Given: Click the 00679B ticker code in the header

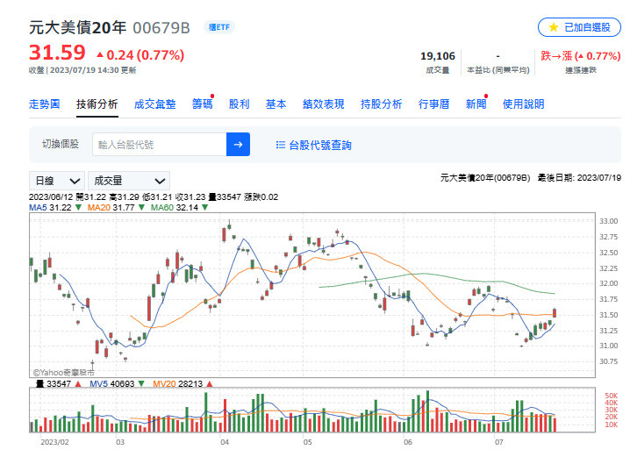Looking at the screenshot, I should pyautogui.click(x=161, y=28).
